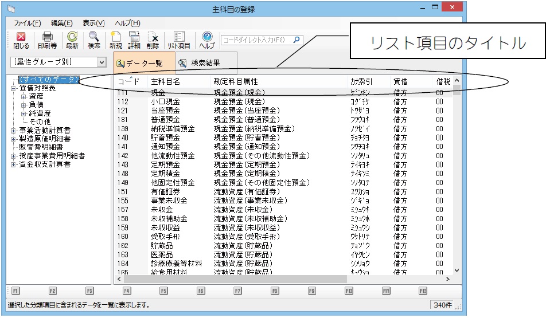550x318 pixels.
Task: Open the ファイル(F) menu
Action: pyautogui.click(x=27, y=23)
